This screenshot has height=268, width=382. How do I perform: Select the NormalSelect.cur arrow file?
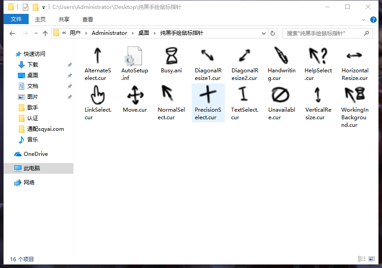(x=171, y=103)
